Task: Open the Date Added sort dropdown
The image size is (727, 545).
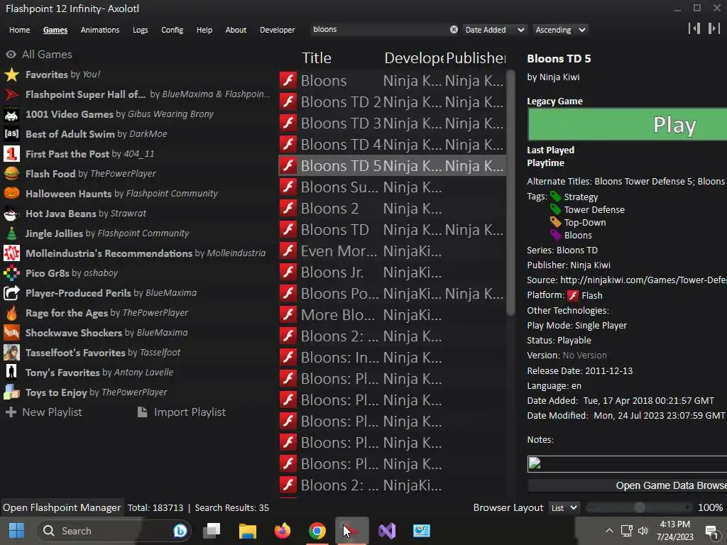Action: click(495, 30)
